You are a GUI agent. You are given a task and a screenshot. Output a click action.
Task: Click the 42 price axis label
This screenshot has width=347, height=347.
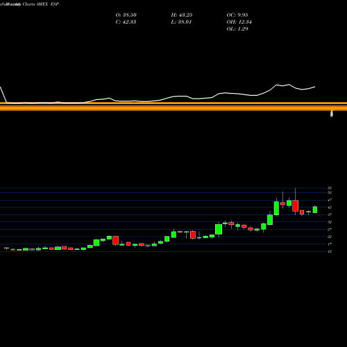[x=330, y=208]
